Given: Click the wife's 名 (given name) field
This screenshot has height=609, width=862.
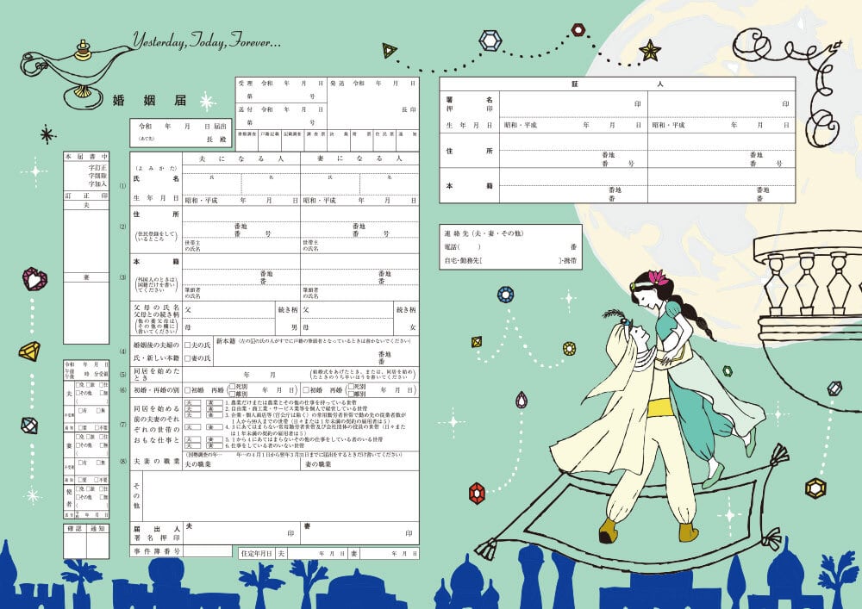Looking at the screenshot, I should pos(390,184).
